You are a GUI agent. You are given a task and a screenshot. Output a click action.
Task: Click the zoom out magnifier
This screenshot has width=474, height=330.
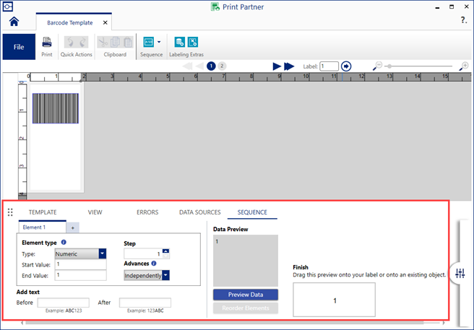[x=377, y=66]
